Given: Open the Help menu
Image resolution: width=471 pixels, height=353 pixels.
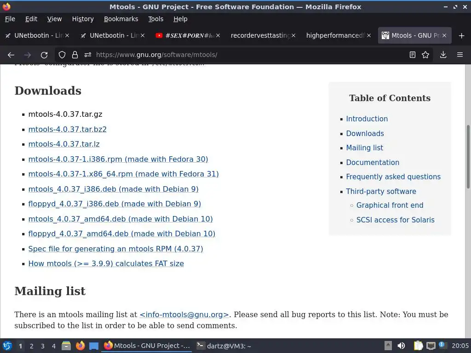Looking at the screenshot, I should 180,19.
